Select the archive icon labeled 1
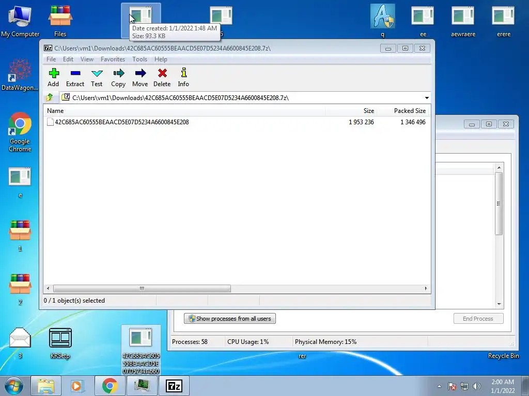 coord(20,236)
